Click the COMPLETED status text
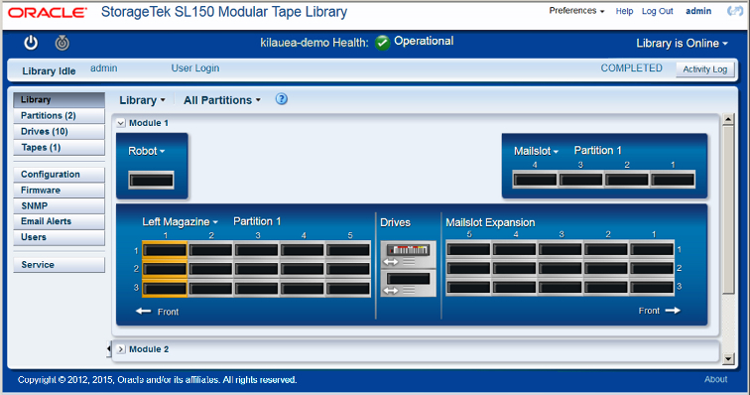Viewport: 750px width, 395px height. [631, 68]
